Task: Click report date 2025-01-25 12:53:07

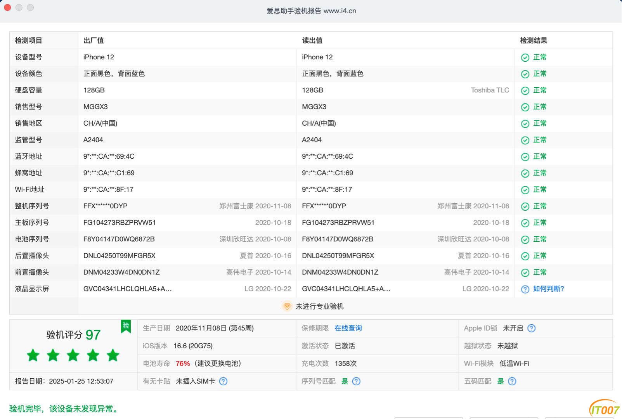Action: tap(81, 381)
